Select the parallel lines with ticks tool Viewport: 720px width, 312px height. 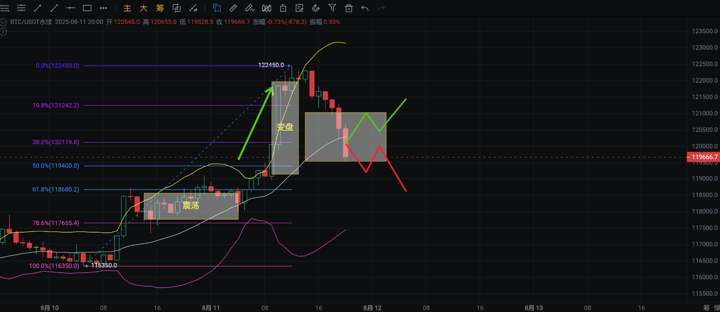coord(21,8)
